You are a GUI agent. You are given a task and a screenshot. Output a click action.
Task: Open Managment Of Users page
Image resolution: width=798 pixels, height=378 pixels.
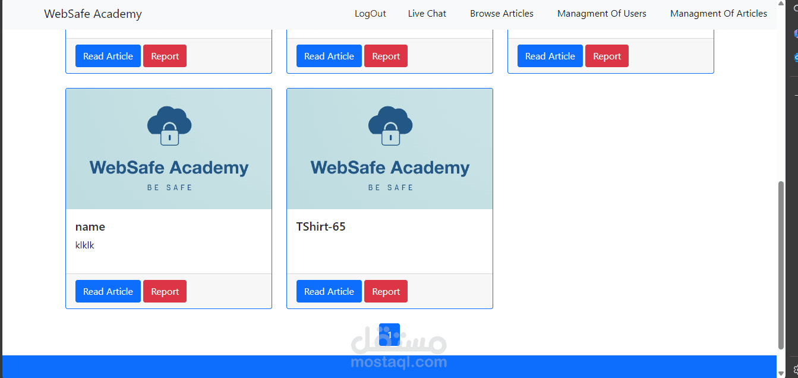(x=601, y=14)
